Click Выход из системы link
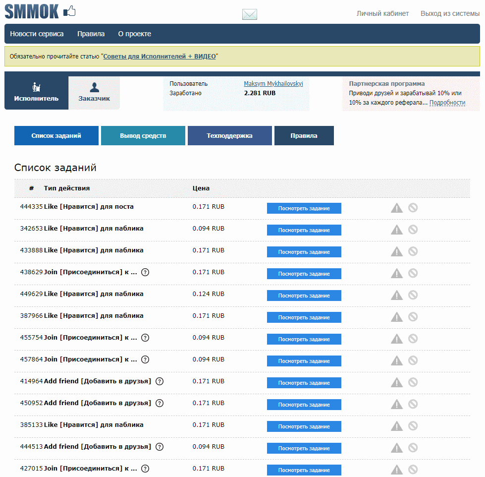Screen dimensions: 485x477 click(450, 13)
